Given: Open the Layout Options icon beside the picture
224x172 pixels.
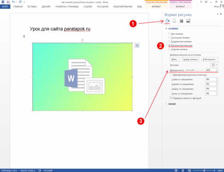Looking at the screenshot, I should click(137, 46).
